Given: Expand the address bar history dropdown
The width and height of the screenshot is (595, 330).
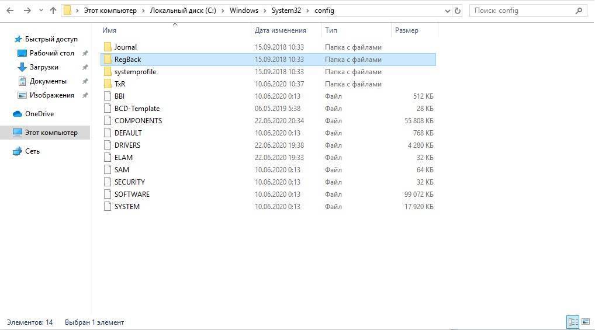Looking at the screenshot, I should pyautogui.click(x=448, y=11).
